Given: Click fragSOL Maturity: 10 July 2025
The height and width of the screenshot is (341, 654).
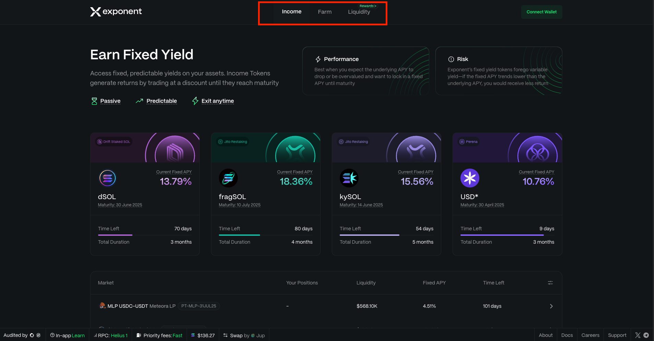Looking at the screenshot, I should (x=240, y=205).
